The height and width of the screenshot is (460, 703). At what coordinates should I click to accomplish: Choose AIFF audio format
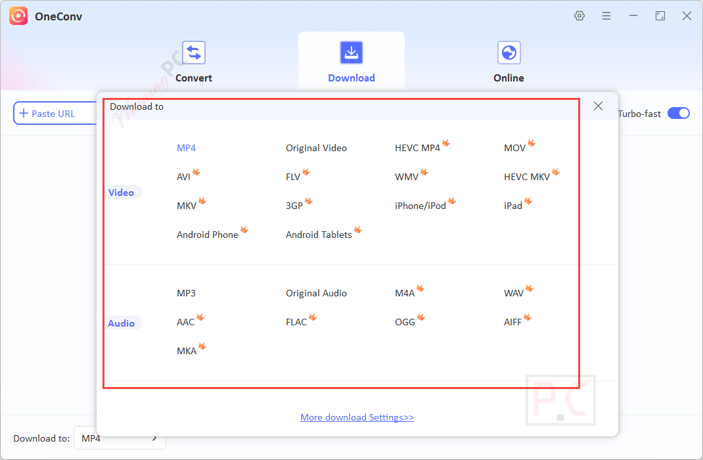coord(512,322)
